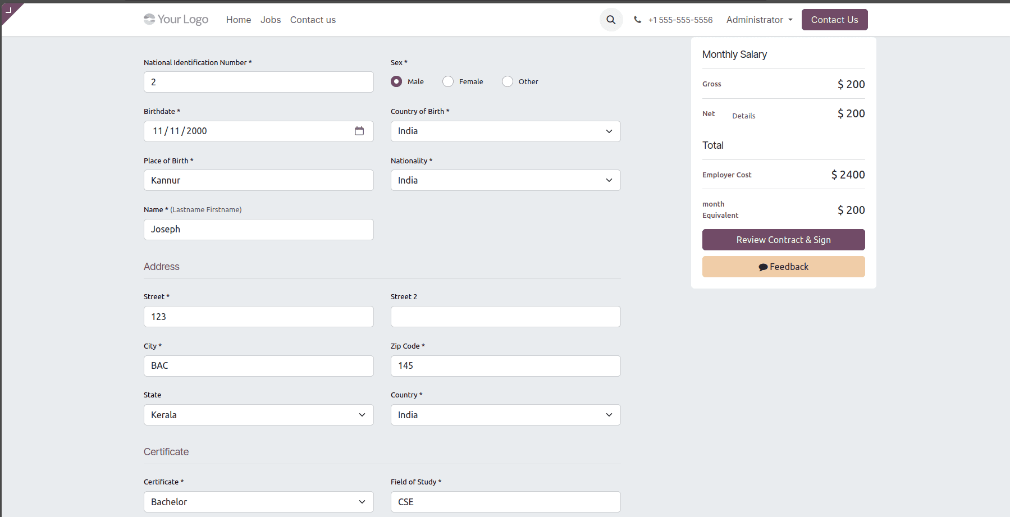
Task: Select the Other sex option
Action: pyautogui.click(x=508, y=81)
